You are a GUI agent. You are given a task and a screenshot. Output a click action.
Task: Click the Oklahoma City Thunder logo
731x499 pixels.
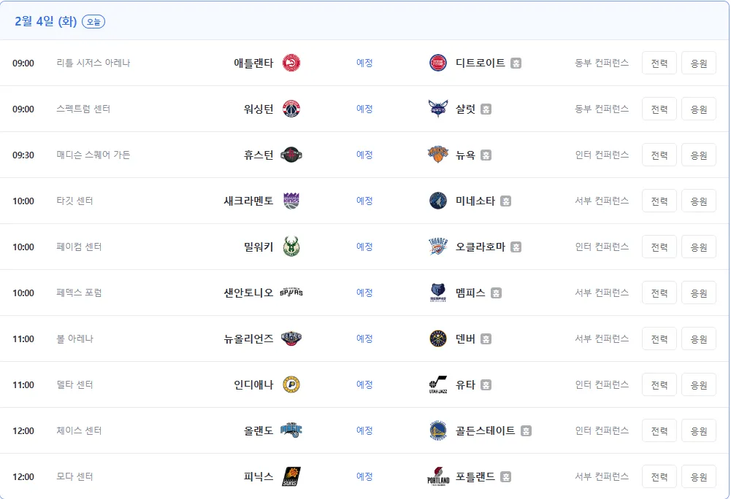tap(438, 247)
